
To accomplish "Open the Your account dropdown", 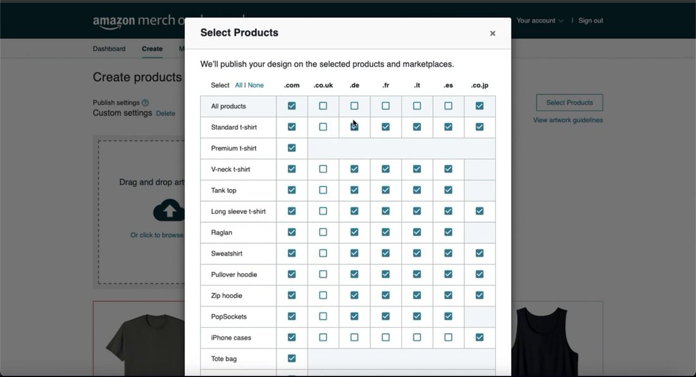I will click(540, 20).
